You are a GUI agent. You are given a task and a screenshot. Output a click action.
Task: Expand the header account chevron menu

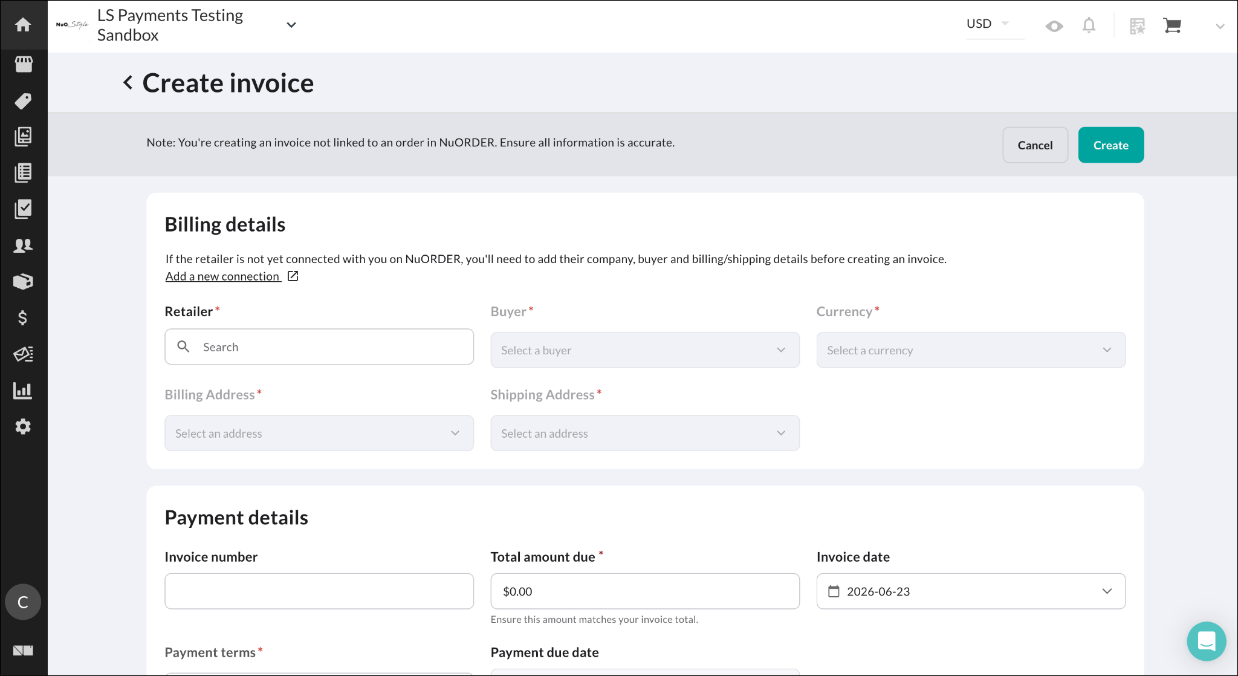1220,26
